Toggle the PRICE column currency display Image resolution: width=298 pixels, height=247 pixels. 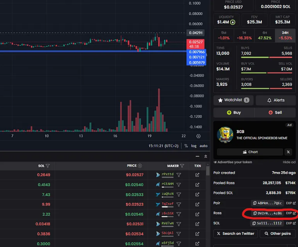click(x=140, y=166)
